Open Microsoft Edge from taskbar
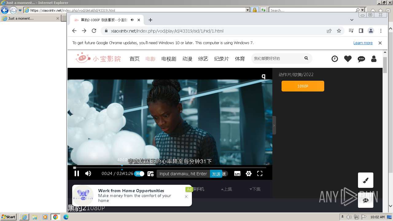393x221 pixels. pos(66,217)
